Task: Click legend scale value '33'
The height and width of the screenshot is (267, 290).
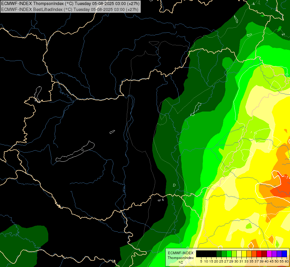Action: click(246, 261)
